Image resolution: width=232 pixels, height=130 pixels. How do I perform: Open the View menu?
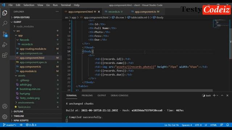coord(40,5)
